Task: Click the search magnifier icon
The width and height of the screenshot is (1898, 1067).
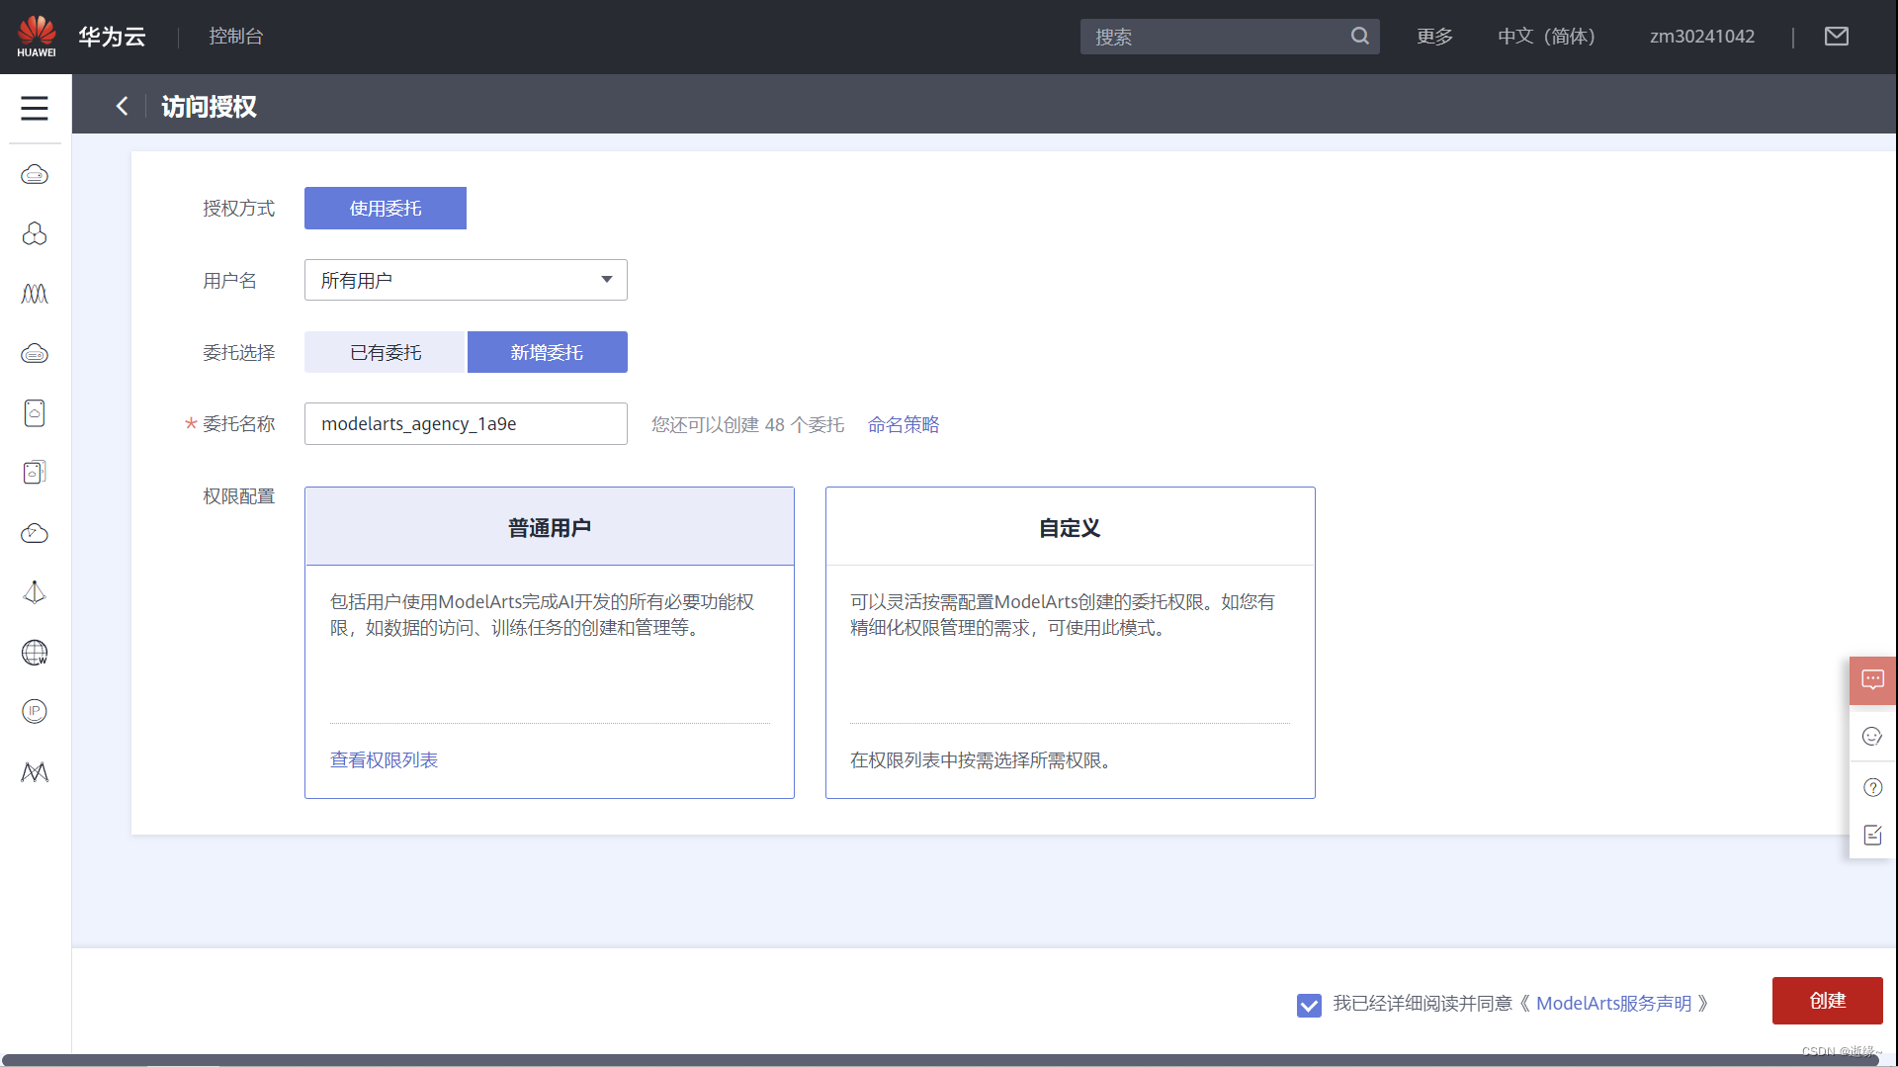Action: [x=1360, y=37]
